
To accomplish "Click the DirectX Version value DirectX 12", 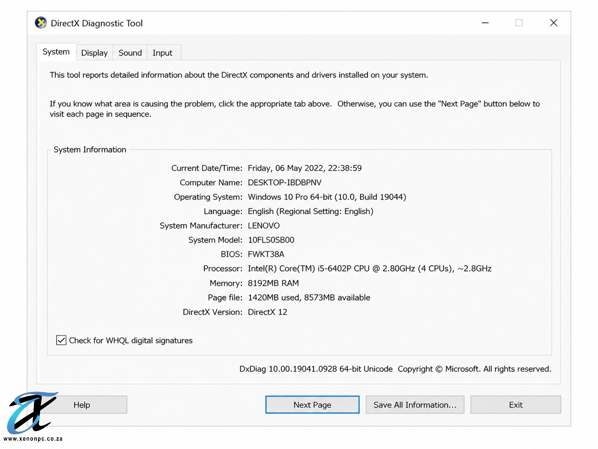I will tap(268, 312).
